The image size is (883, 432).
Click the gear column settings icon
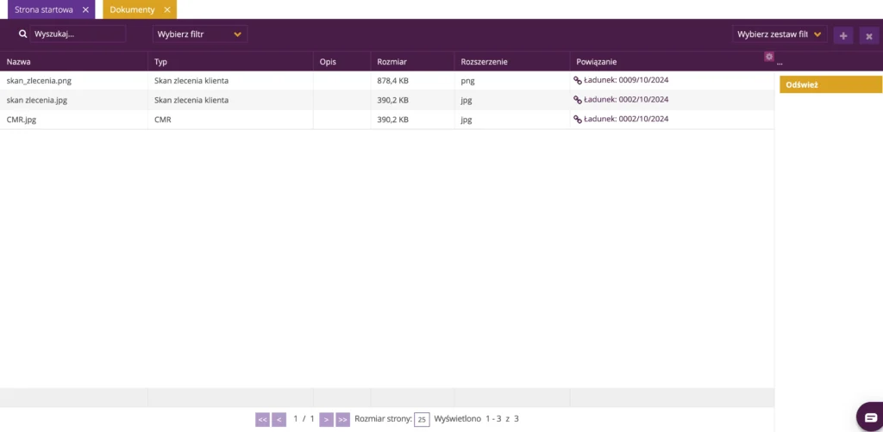point(768,56)
